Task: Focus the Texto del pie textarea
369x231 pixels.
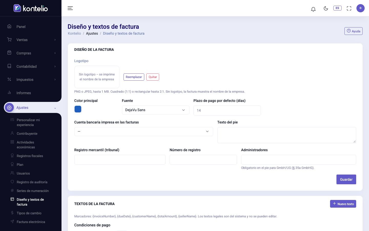Action: 286,135
